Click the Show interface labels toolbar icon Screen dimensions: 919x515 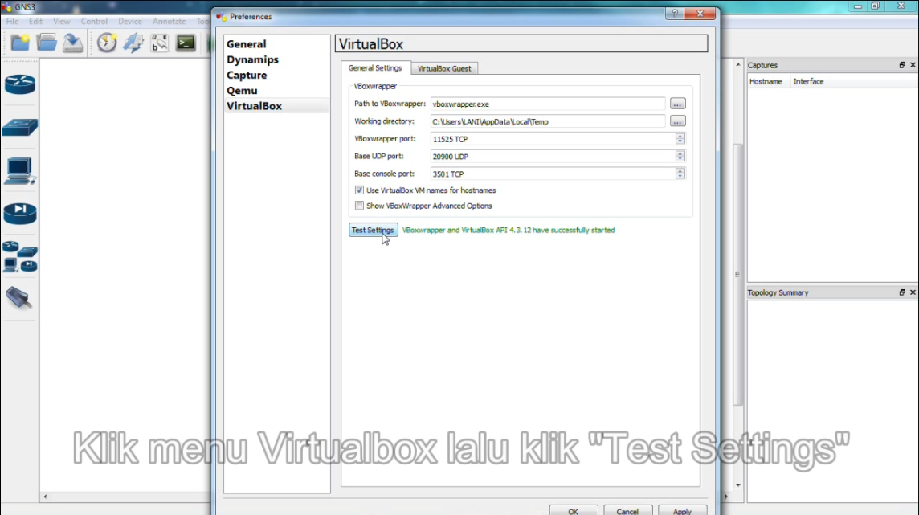click(x=159, y=43)
